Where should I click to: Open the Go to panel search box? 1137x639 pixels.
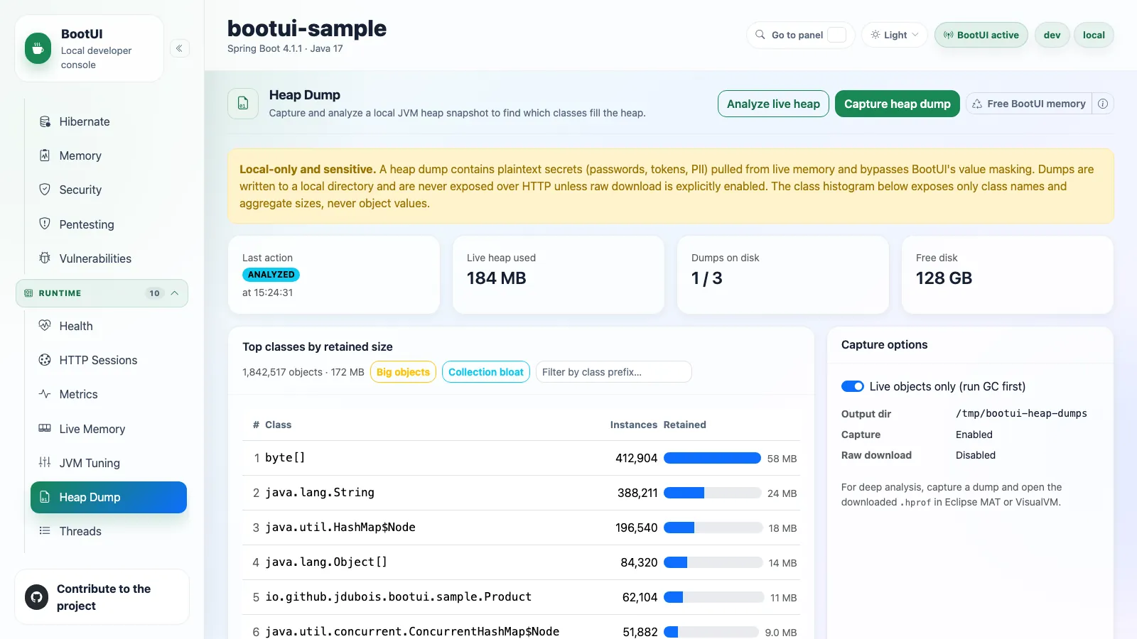click(x=801, y=35)
